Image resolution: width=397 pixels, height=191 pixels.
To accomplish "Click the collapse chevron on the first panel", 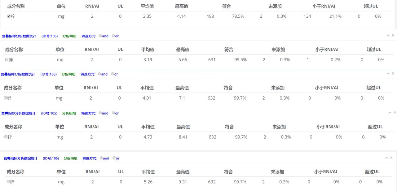I will pos(388,35).
